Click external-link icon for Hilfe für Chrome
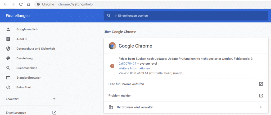Screen dimensions: 271x115 [x=261, y=84]
